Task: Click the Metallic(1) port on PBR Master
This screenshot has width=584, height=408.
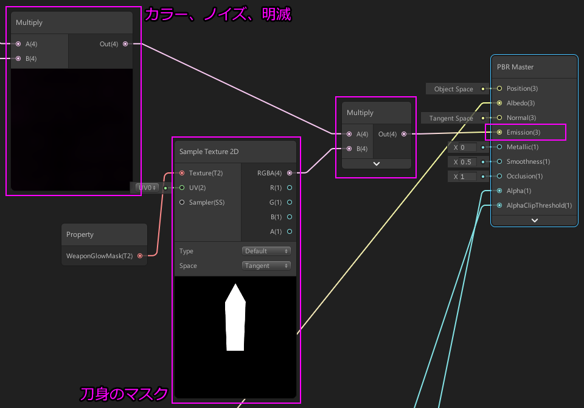Action: [500, 147]
